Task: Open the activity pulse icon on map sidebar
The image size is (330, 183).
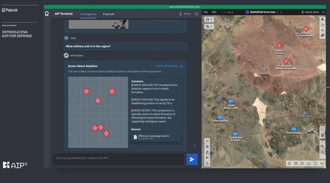Action: coord(322,30)
